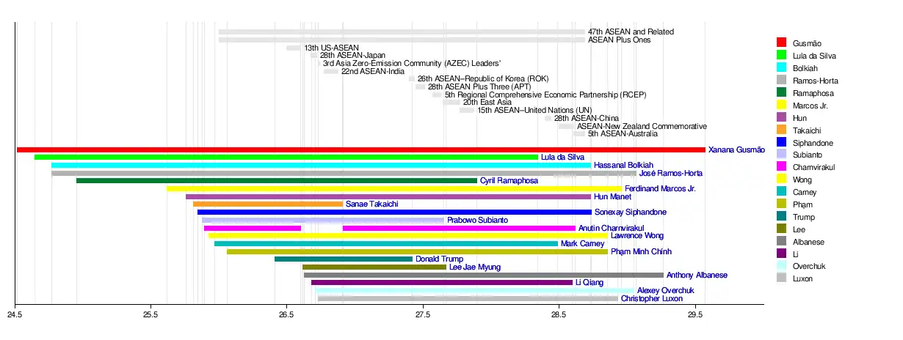Click the teal Trump timeline bar
Image resolution: width=903 pixels, height=340 pixels.
[344, 259]
